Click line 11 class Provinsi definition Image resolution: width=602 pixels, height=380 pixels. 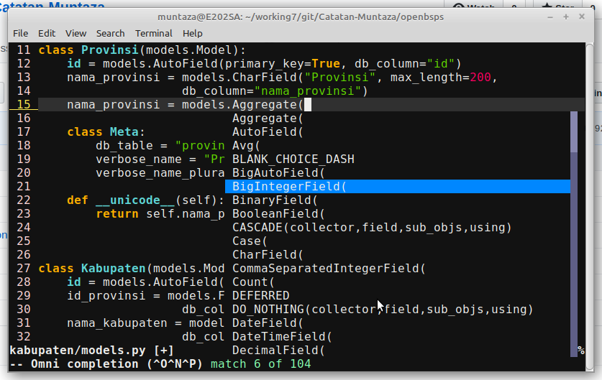click(142, 50)
